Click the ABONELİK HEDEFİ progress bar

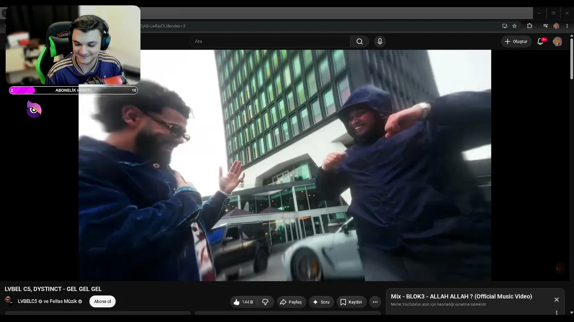tap(74, 90)
